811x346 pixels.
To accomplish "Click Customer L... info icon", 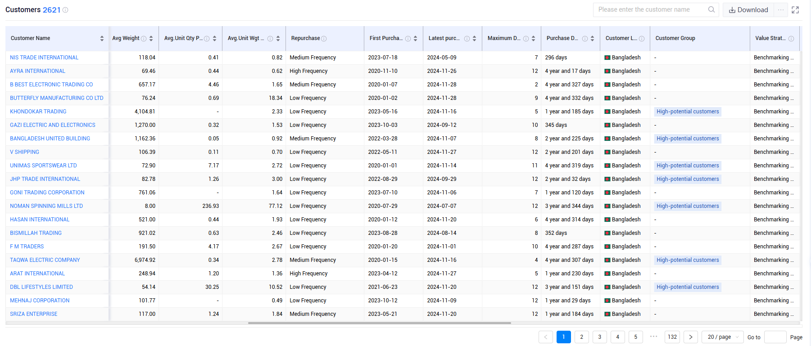I will (642, 39).
